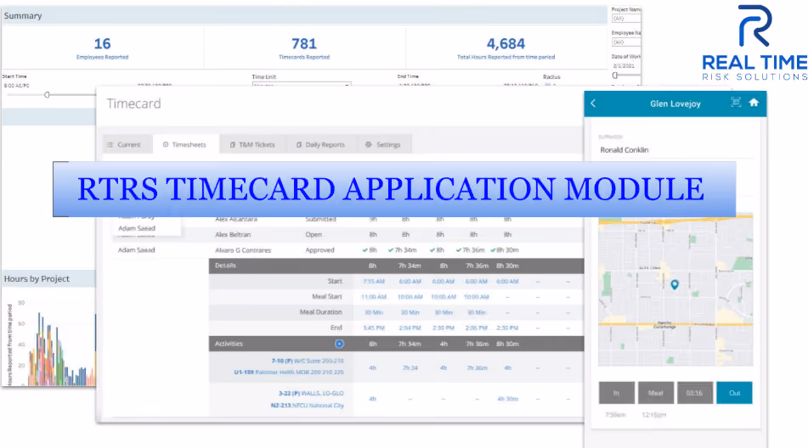The image size is (808, 448).
Task: Adjust the Start Time slider handle
Action: click(47, 95)
